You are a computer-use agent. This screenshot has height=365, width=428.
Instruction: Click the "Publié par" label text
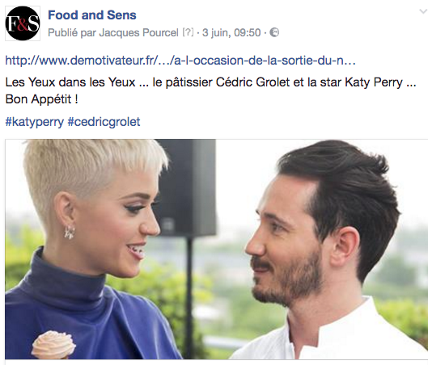click(x=72, y=33)
